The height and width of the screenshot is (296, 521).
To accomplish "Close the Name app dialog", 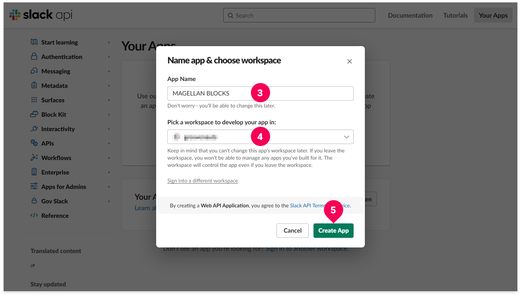I will [350, 61].
